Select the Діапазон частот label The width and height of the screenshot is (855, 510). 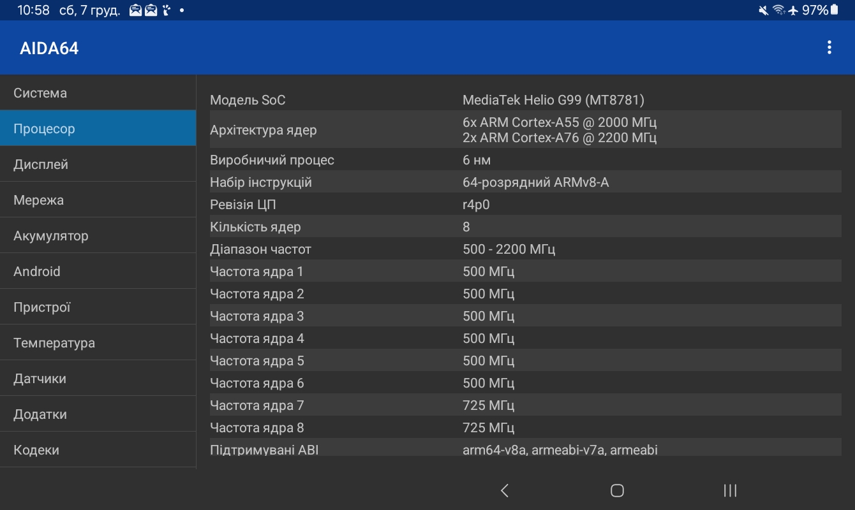point(260,249)
